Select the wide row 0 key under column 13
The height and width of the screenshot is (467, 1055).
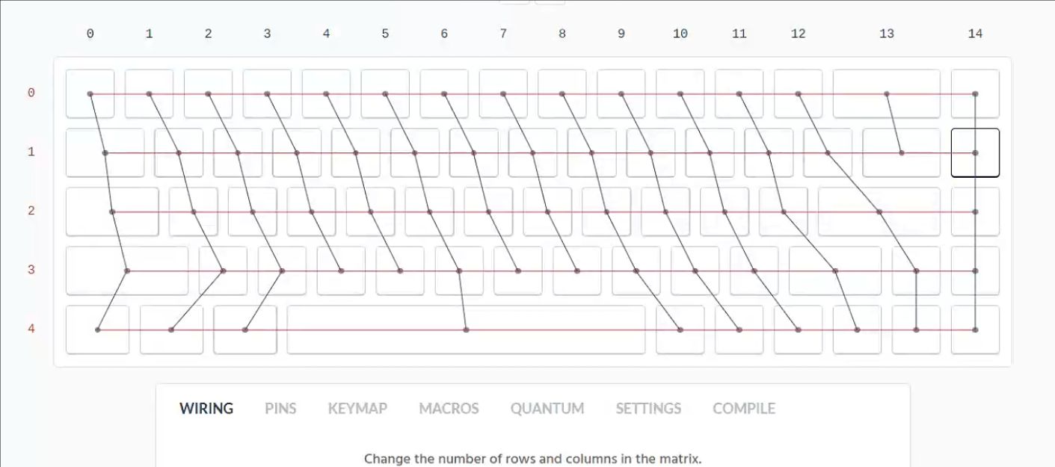click(x=887, y=93)
